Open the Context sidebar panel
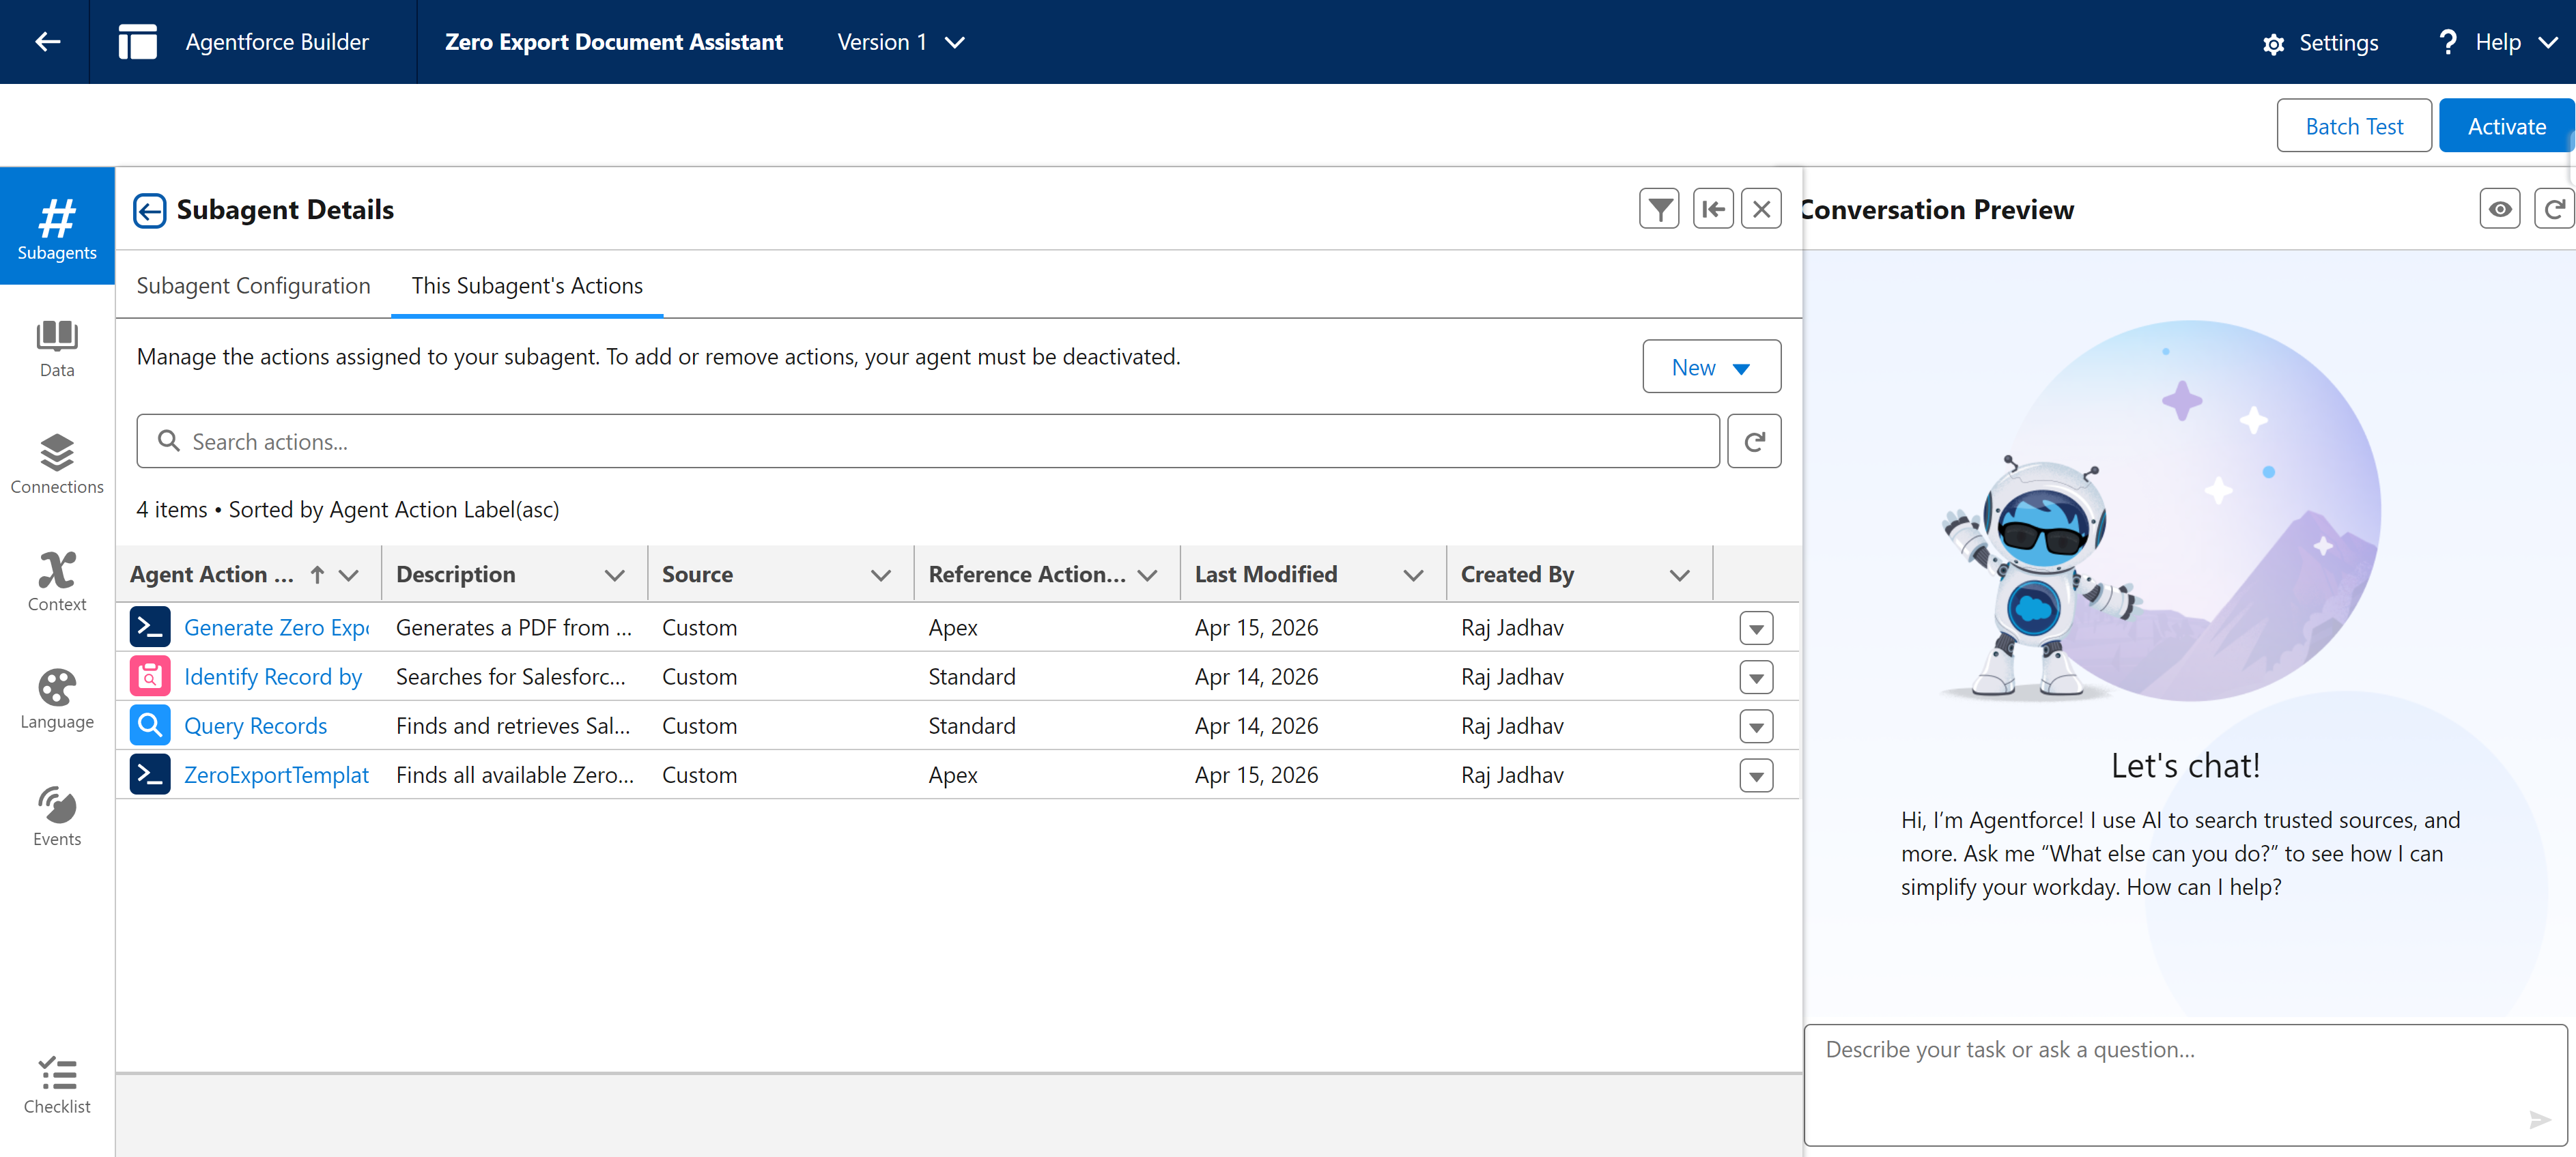Screen dimensions: 2576x1157 point(57,582)
